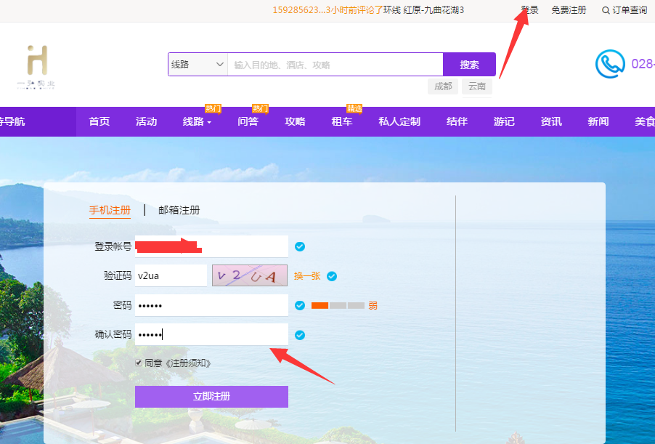This screenshot has width=655, height=444.
Task: Switch to the 邮箱注册 tab
Action: coord(179,210)
